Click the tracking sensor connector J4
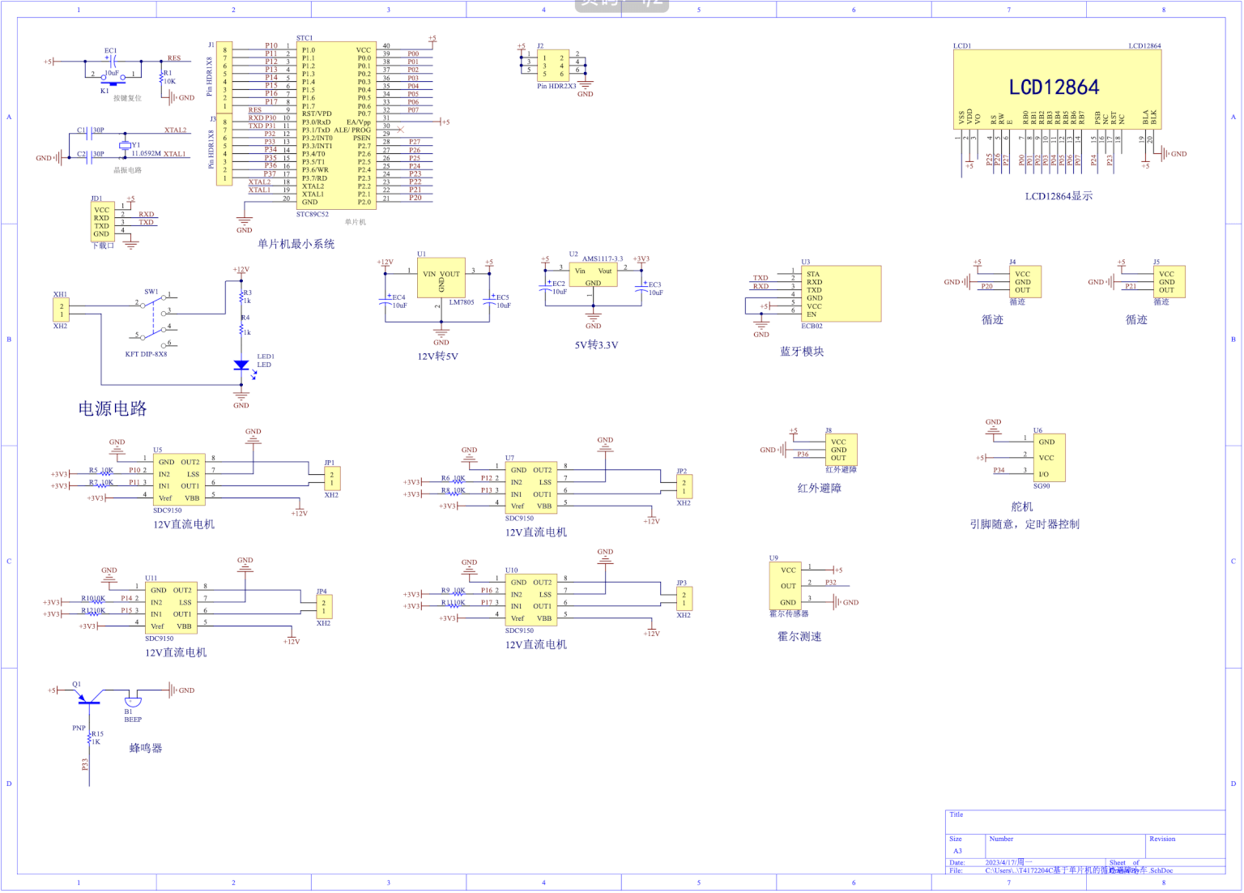This screenshot has height=893, width=1244. pos(1025,282)
